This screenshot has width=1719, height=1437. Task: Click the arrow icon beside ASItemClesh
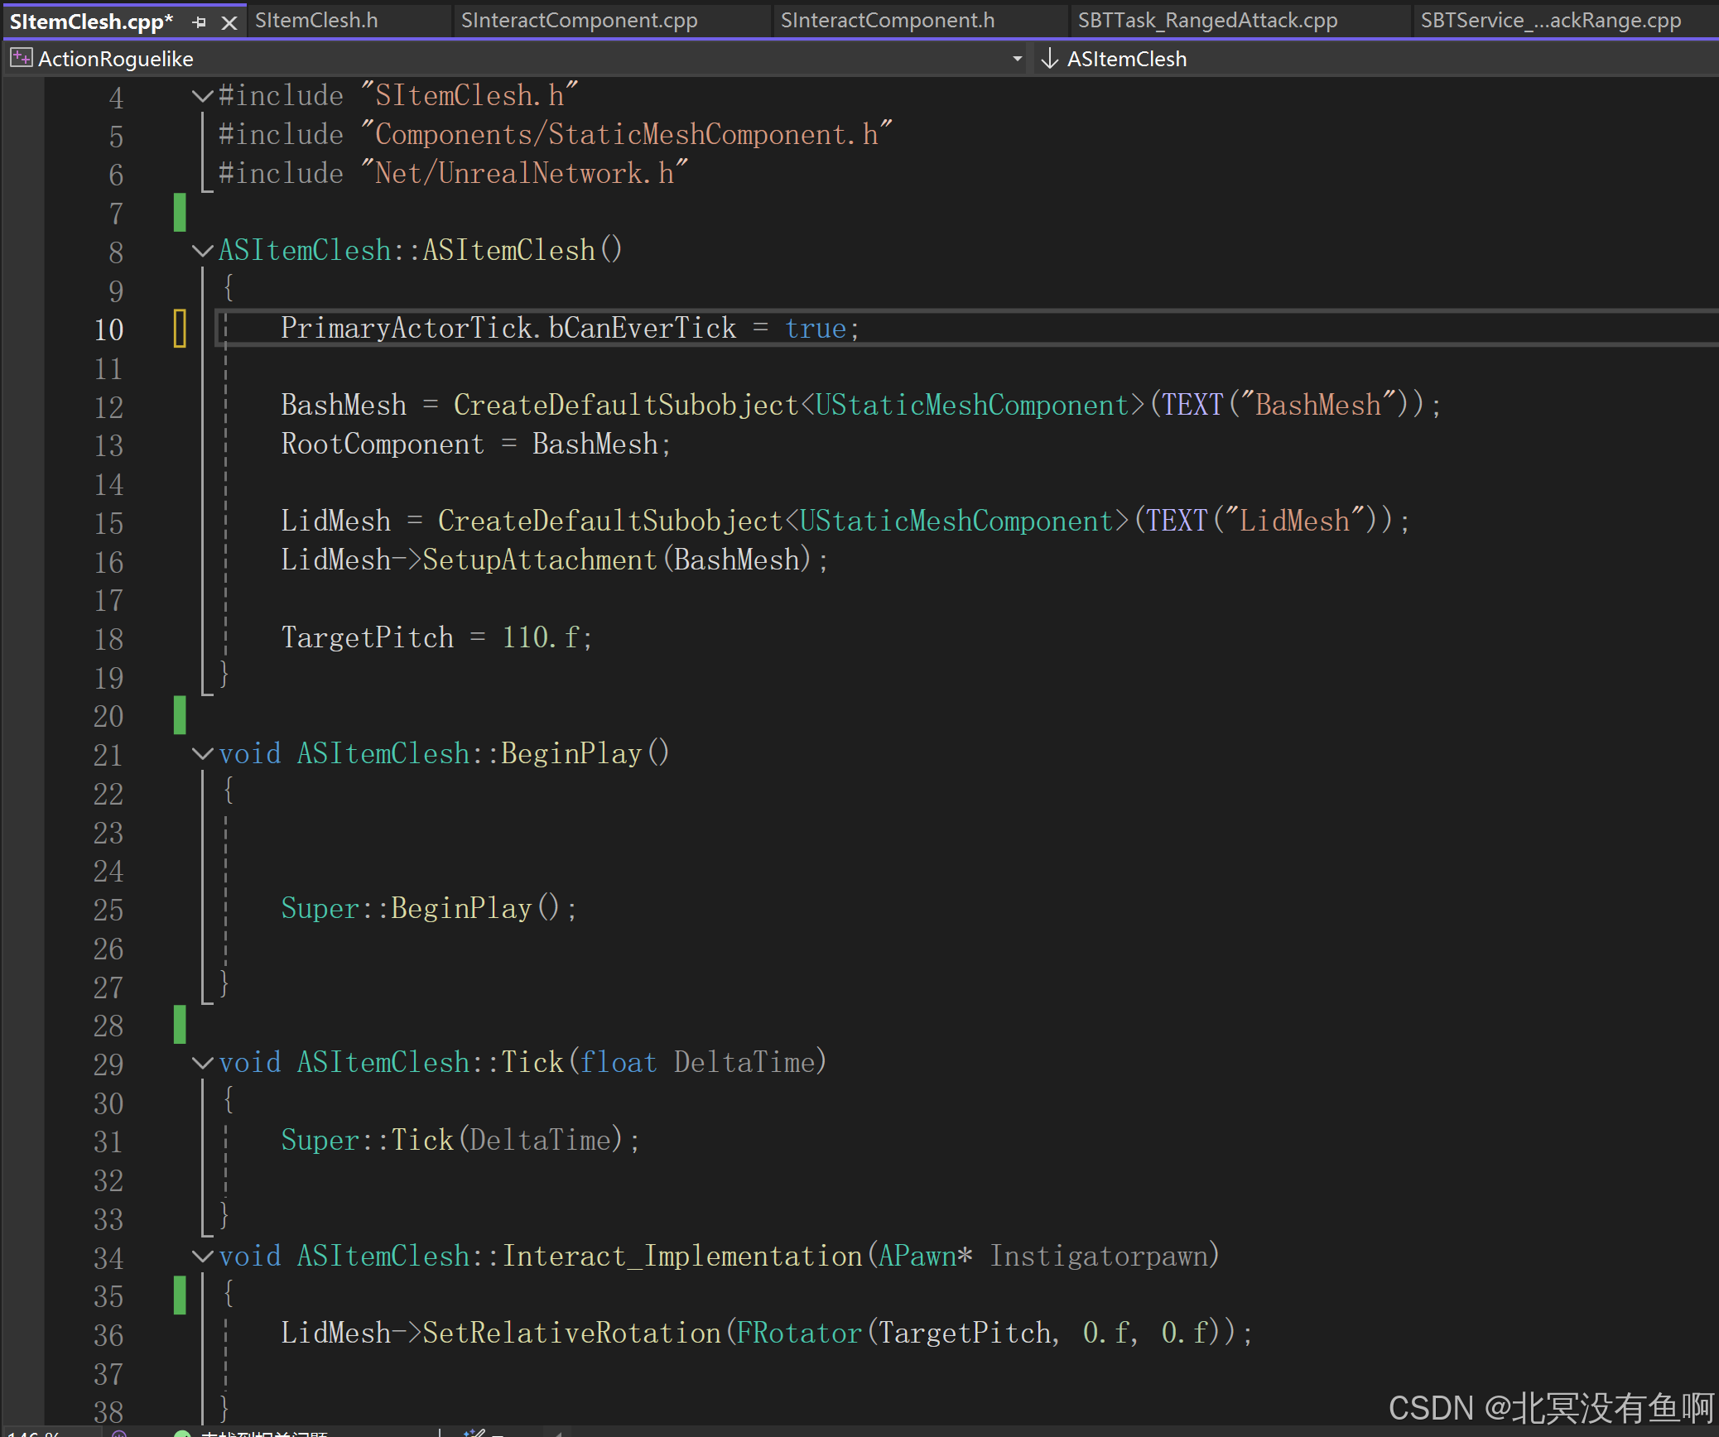pyautogui.click(x=1049, y=59)
